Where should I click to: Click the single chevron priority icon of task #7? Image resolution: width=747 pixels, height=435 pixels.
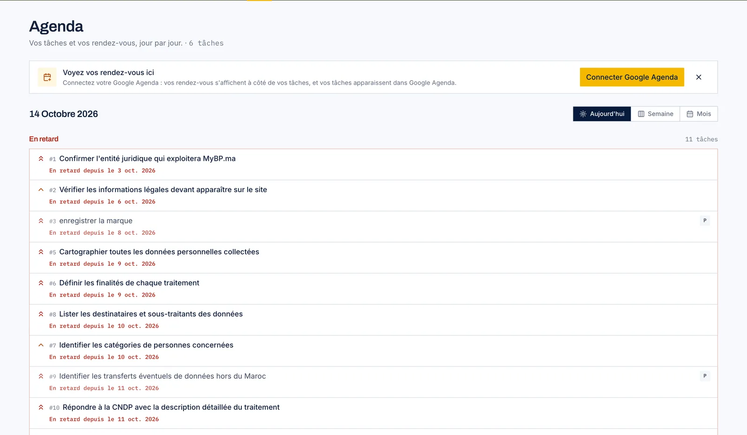point(41,345)
